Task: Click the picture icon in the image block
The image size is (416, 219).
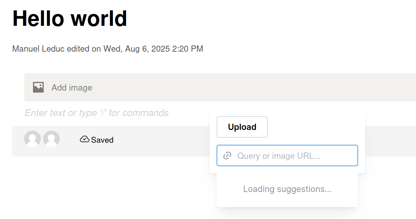Action: click(x=38, y=87)
